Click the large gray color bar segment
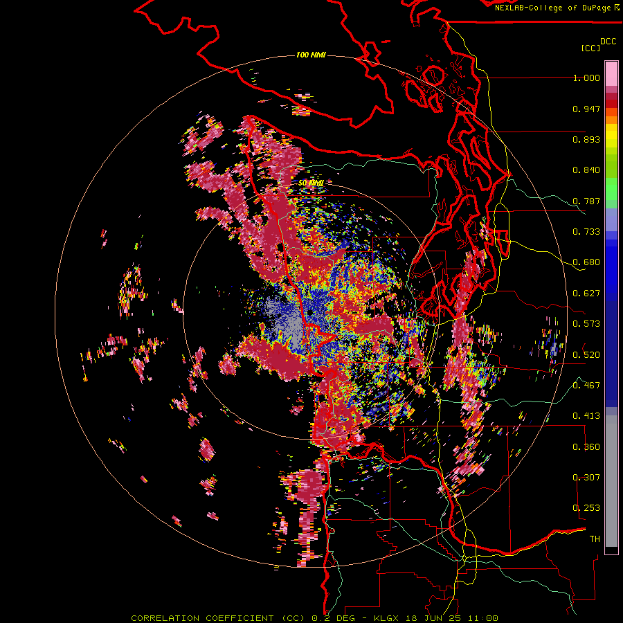Screen dimensions: 623x623 (611, 481)
